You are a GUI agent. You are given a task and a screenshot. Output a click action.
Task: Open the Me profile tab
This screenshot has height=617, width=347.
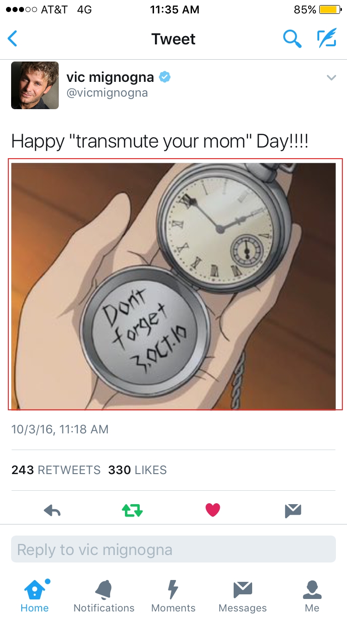coord(312,596)
